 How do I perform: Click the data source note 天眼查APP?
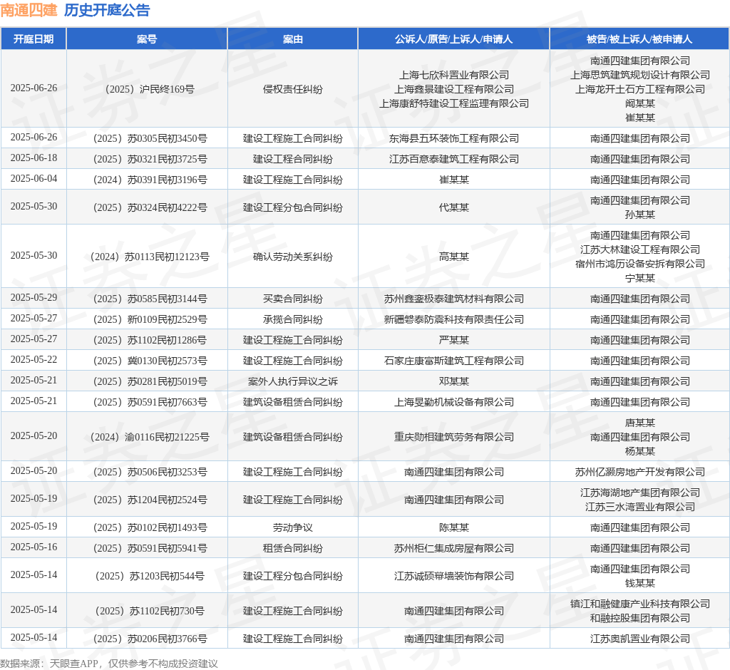(73, 664)
